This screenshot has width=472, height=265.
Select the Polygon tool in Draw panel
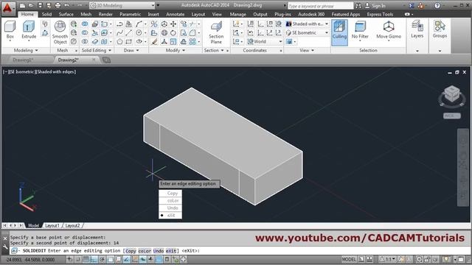coord(119,41)
